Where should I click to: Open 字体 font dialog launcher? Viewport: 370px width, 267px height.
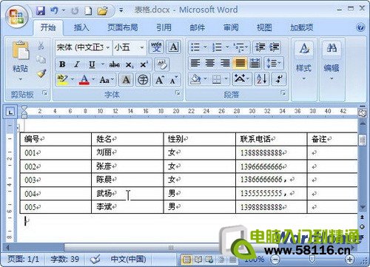click(x=178, y=93)
